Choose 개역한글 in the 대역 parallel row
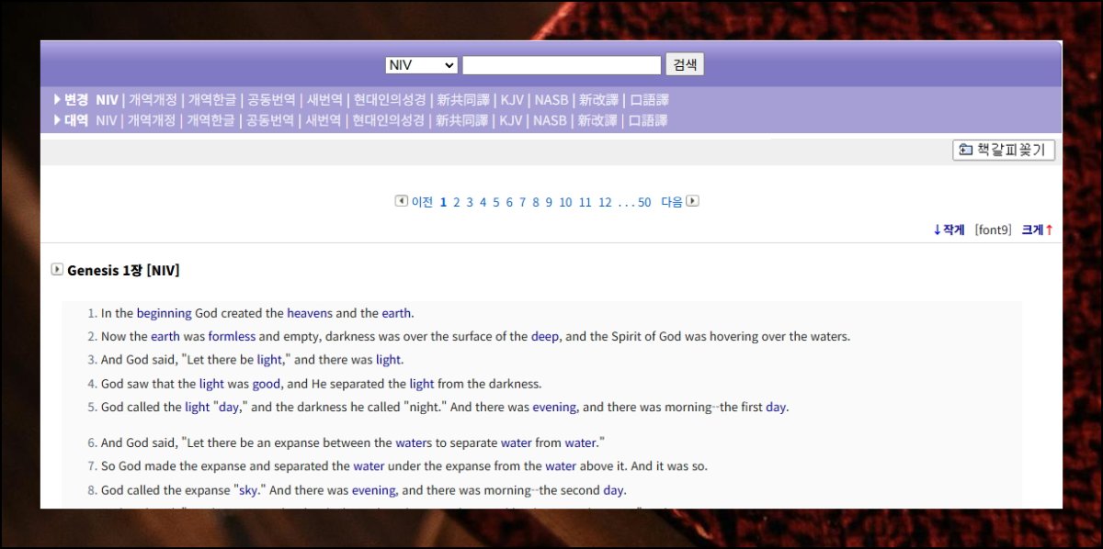1103x549 pixels. tap(210, 120)
